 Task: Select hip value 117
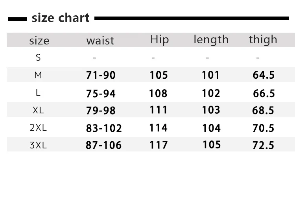(x=159, y=145)
